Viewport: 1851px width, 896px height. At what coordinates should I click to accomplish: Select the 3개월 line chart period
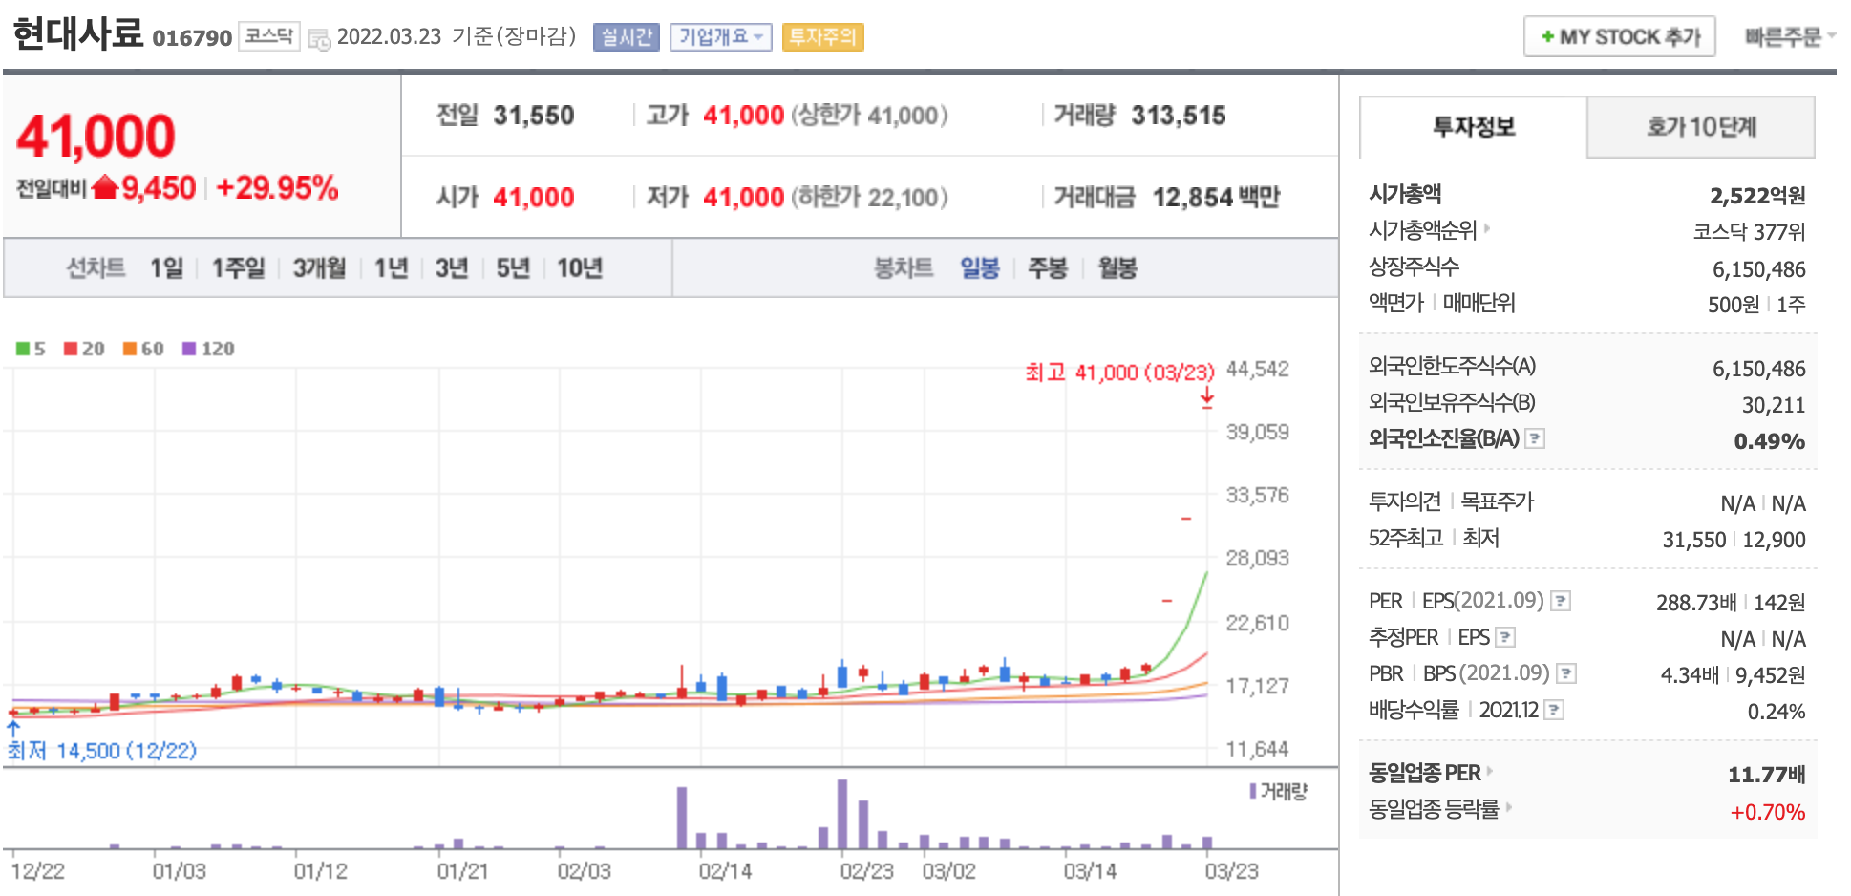pos(319,267)
